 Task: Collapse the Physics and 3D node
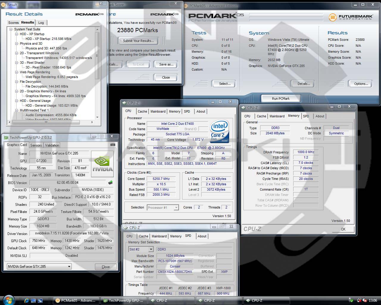pyautogui.click(x=17, y=43)
